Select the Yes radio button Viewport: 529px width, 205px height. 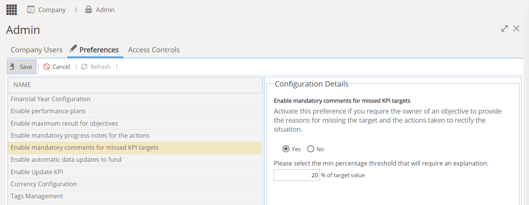[x=286, y=149]
